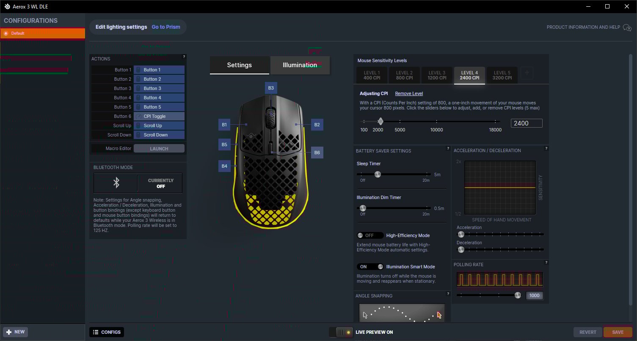Select Level 4 2400 CPI tab

point(469,75)
